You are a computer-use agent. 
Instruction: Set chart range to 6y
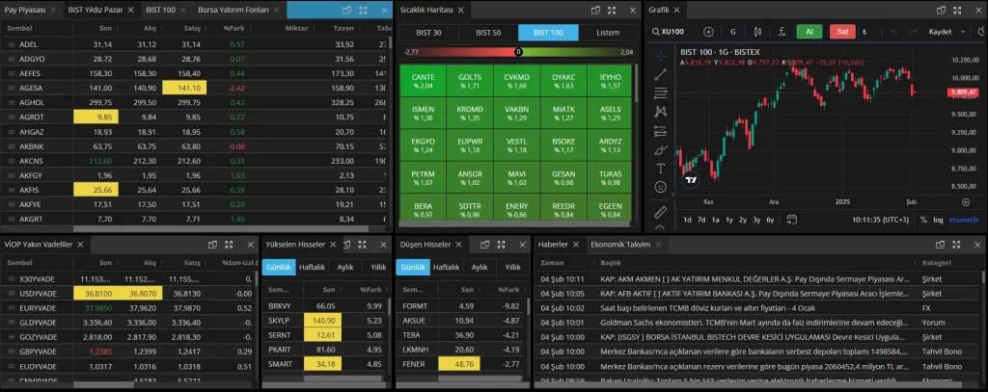click(x=770, y=220)
